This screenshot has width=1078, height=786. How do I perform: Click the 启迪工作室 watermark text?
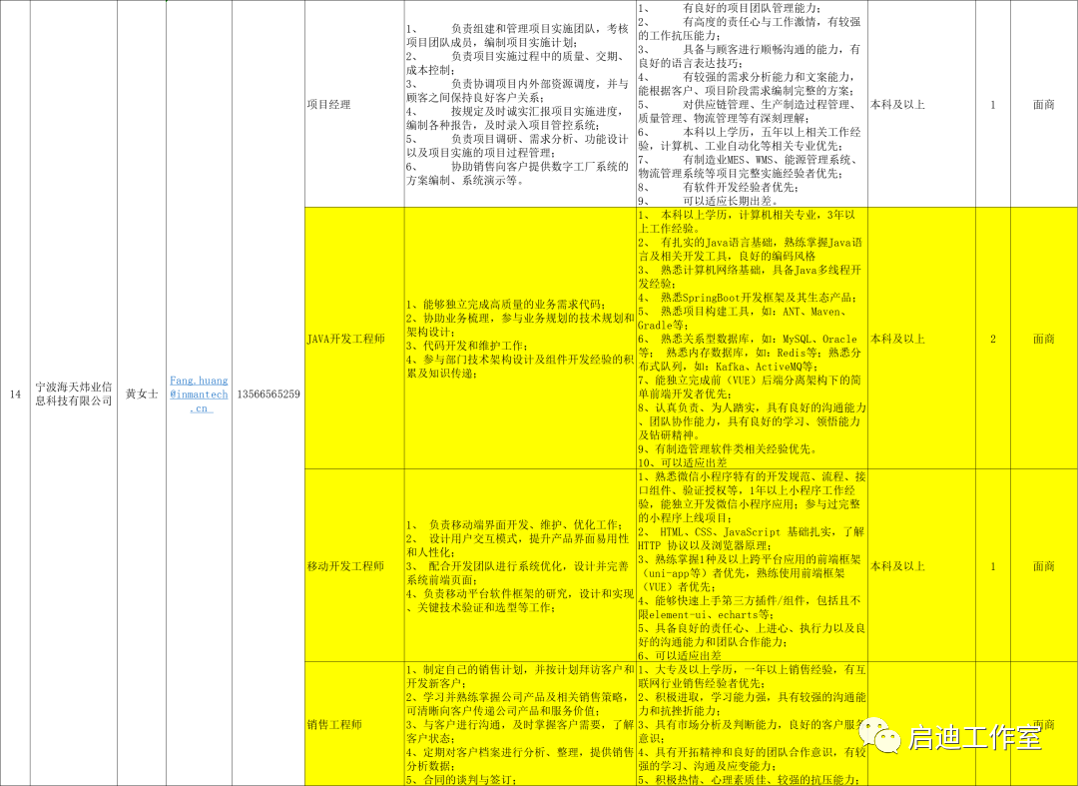coord(974,738)
